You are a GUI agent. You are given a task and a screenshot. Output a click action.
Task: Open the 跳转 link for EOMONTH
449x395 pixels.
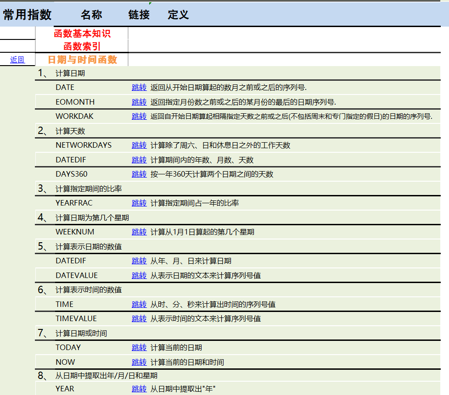(139, 102)
